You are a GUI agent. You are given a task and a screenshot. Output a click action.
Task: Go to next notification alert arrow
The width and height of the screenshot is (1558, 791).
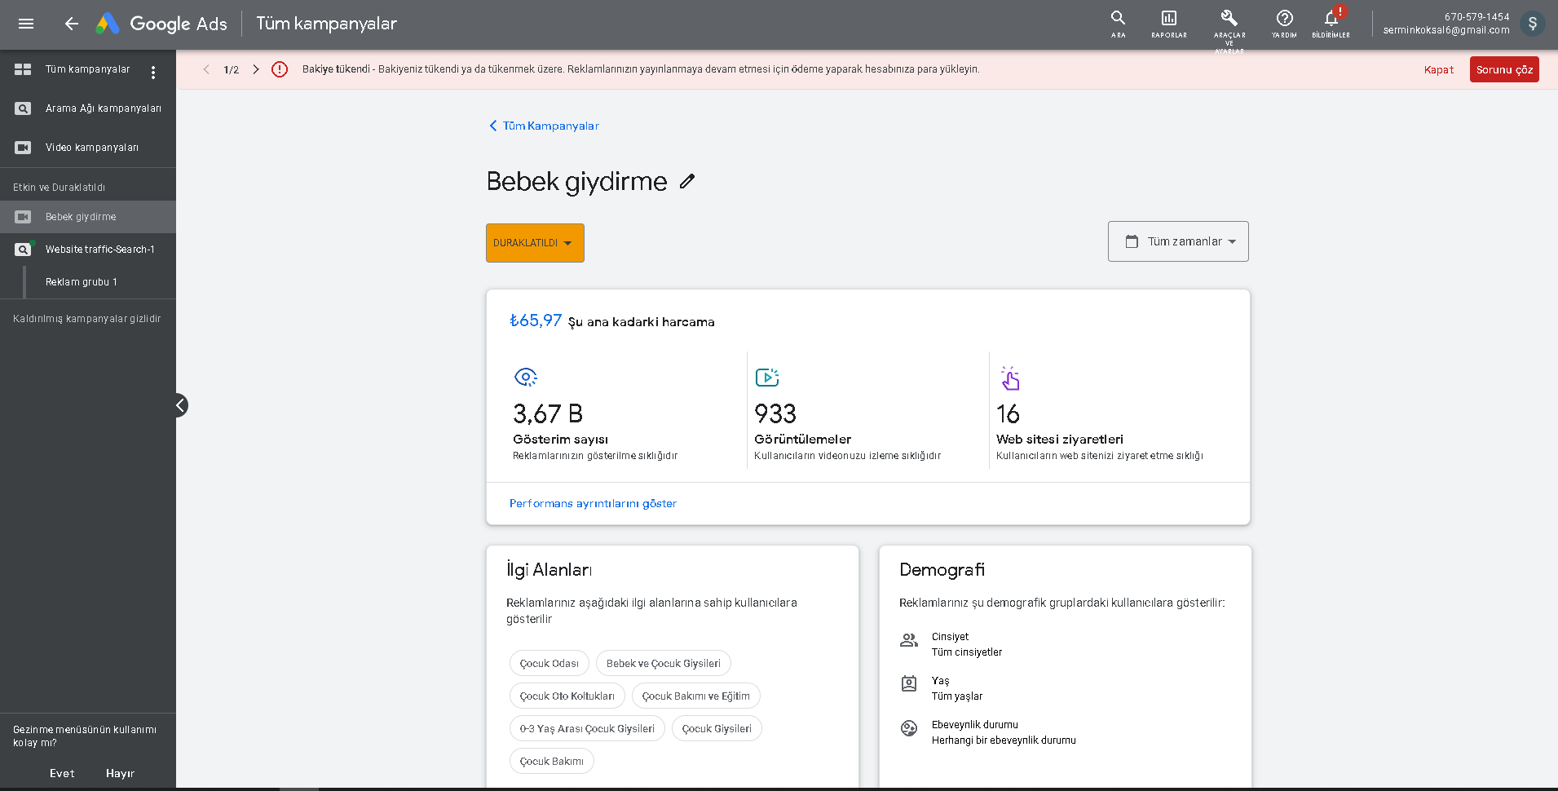click(x=256, y=69)
